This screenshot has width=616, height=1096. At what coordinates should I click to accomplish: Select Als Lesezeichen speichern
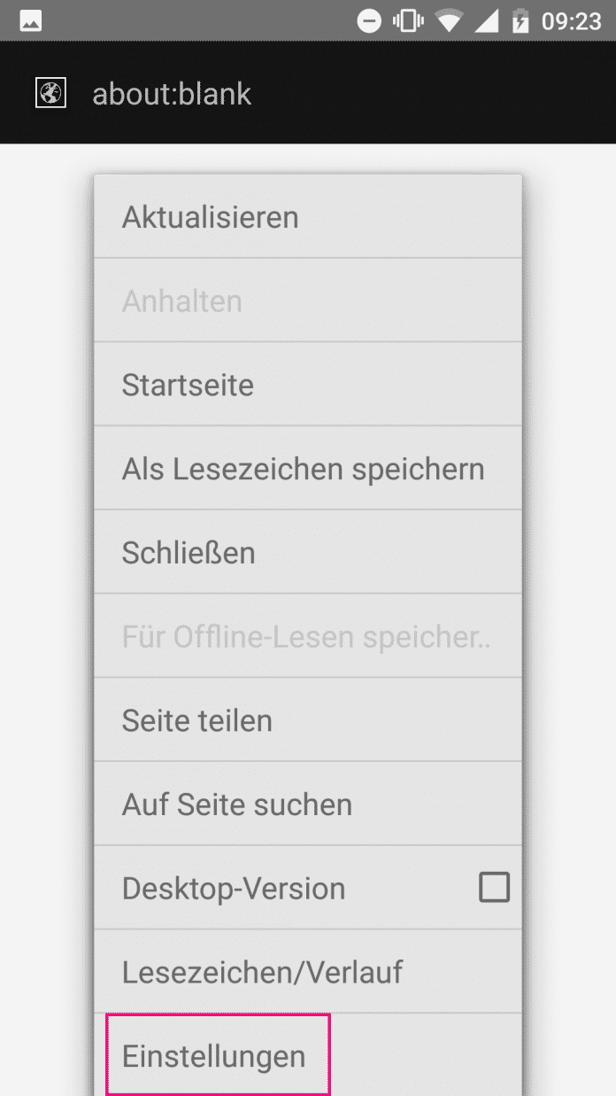(x=307, y=469)
